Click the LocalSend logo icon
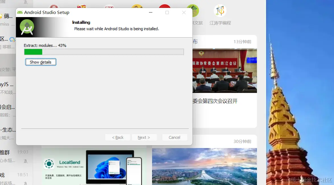Image resolution: width=334 pixels, height=185 pixels. [49, 164]
